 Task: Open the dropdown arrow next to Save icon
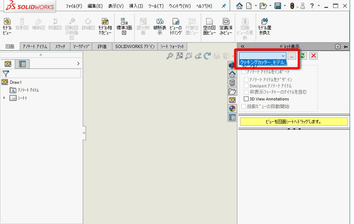click(285, 6)
